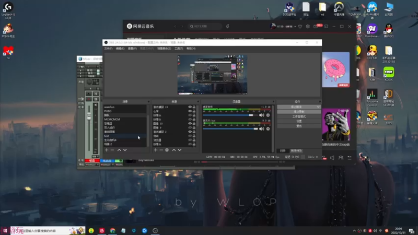The height and width of the screenshot is (235, 418).
Task: Switch NetEase Music to mini mode icon
Action: coord(326,27)
